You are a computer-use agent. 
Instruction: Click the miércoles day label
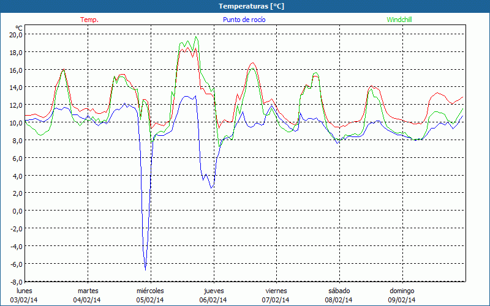(x=150, y=290)
